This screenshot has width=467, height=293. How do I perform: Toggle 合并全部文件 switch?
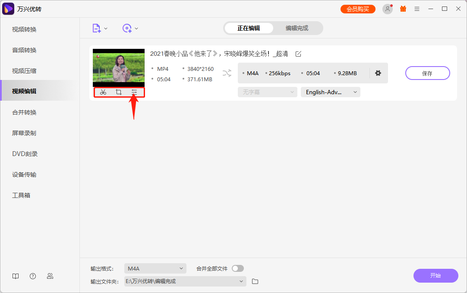(x=238, y=268)
